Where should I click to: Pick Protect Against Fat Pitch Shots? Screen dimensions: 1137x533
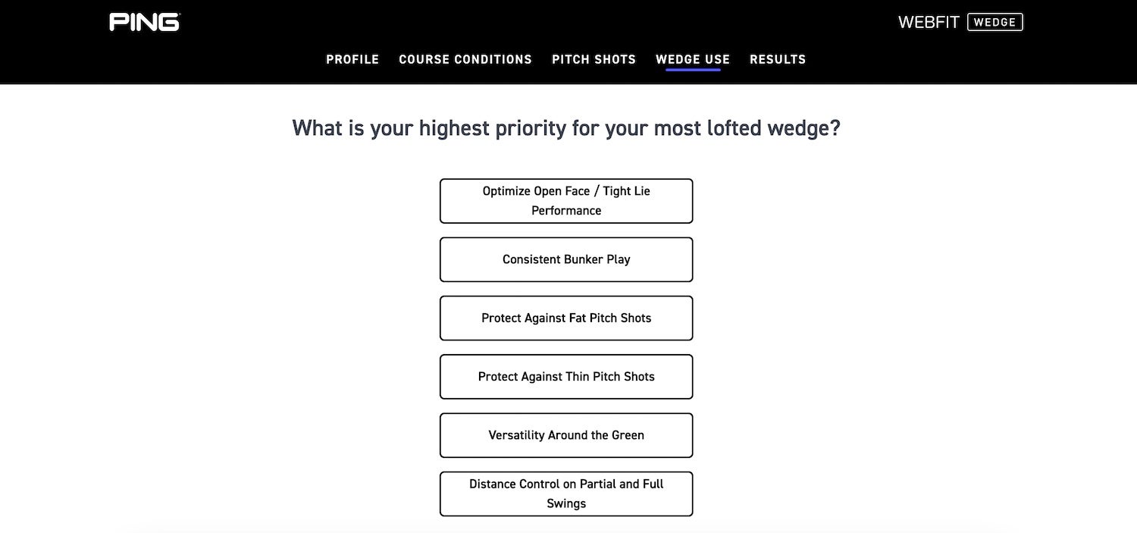(x=566, y=318)
